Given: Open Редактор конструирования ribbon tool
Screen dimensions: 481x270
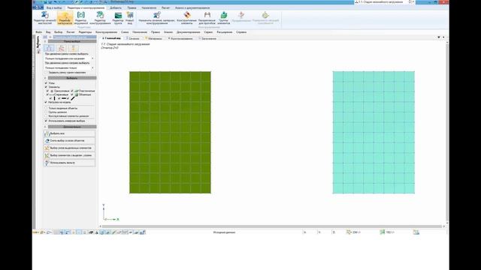Looking at the screenshot, I should (100, 18).
